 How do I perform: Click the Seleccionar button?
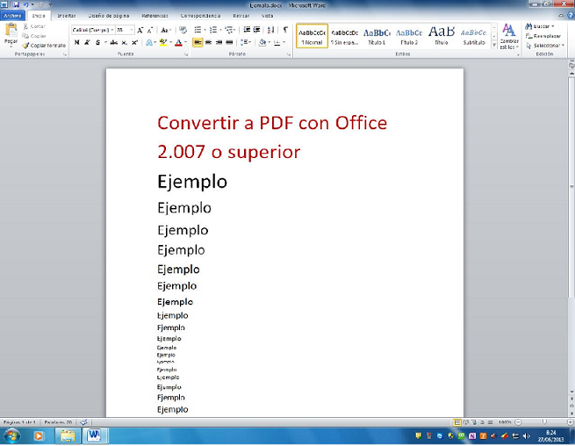(x=544, y=46)
